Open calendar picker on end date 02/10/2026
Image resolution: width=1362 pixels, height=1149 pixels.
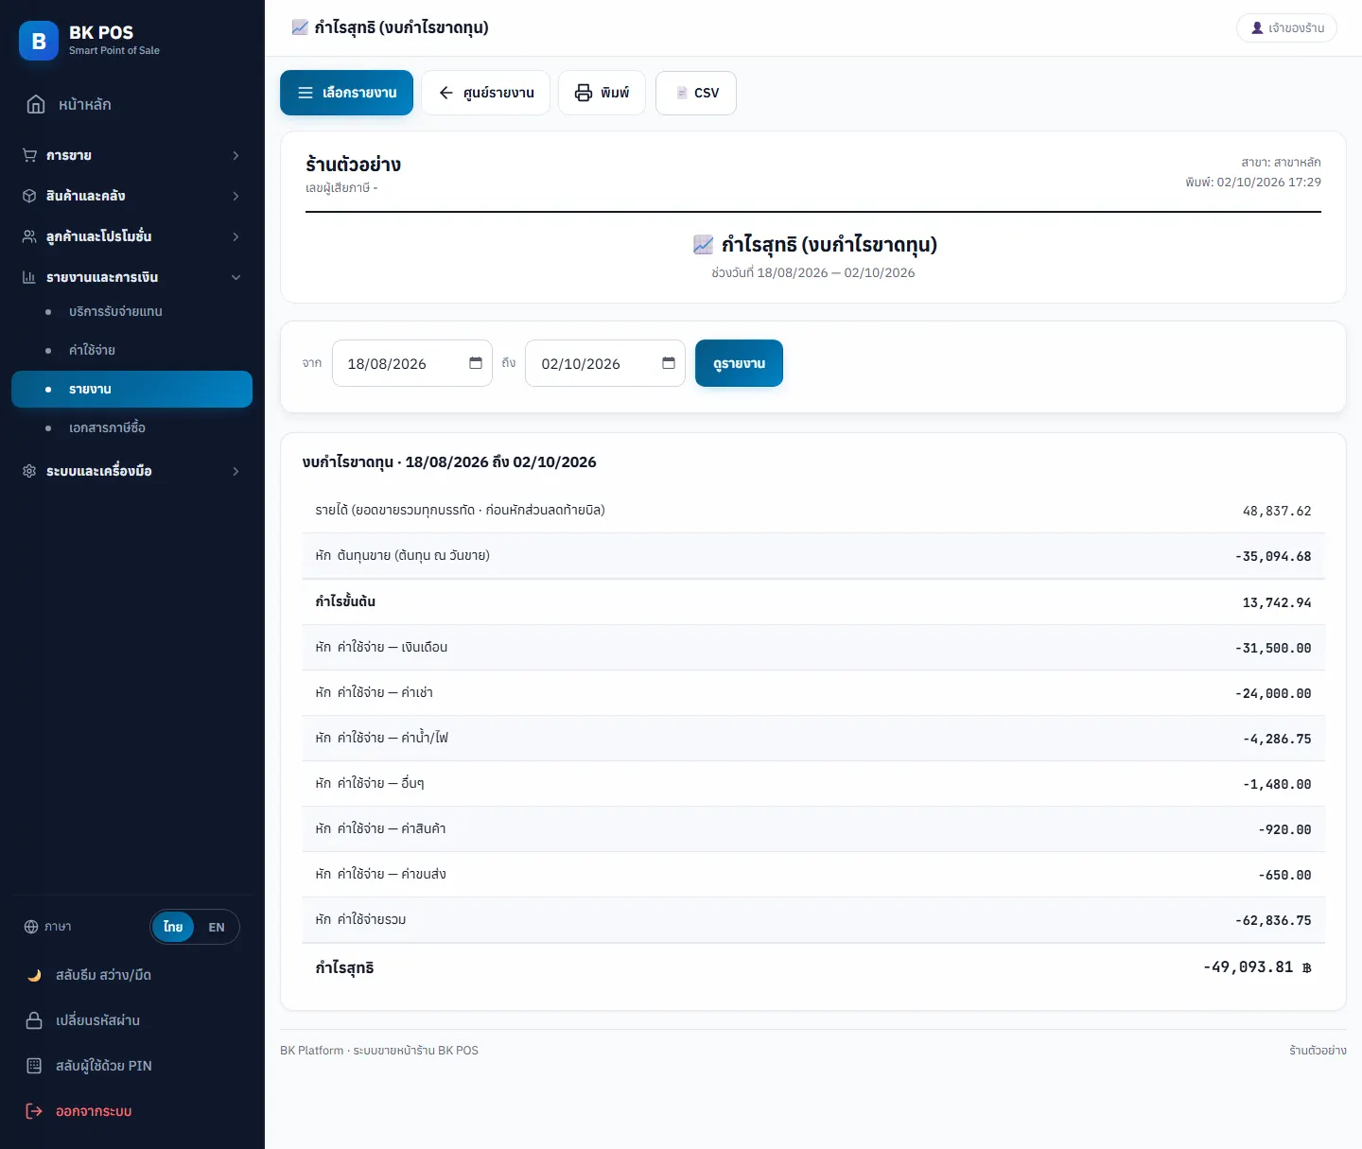(669, 363)
